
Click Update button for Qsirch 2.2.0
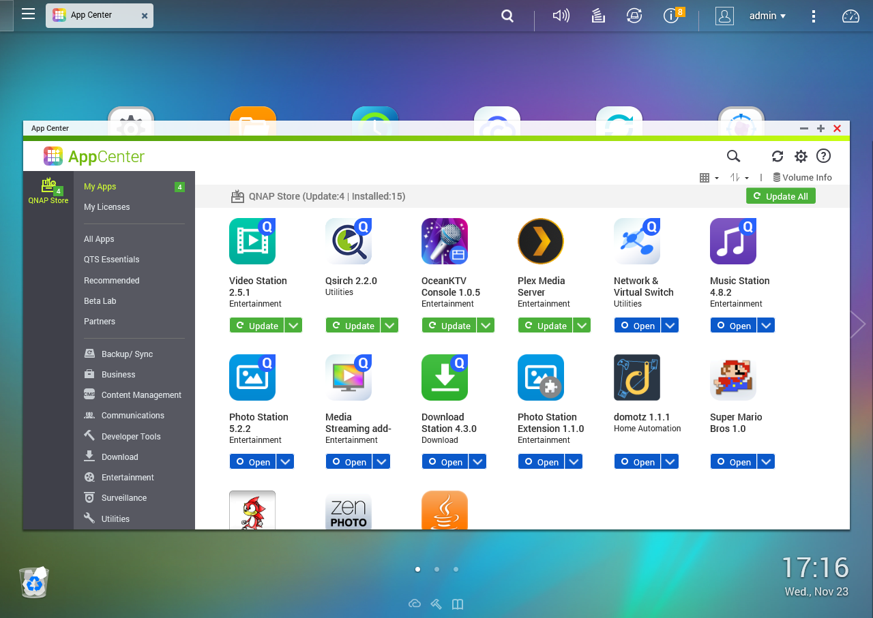353,326
